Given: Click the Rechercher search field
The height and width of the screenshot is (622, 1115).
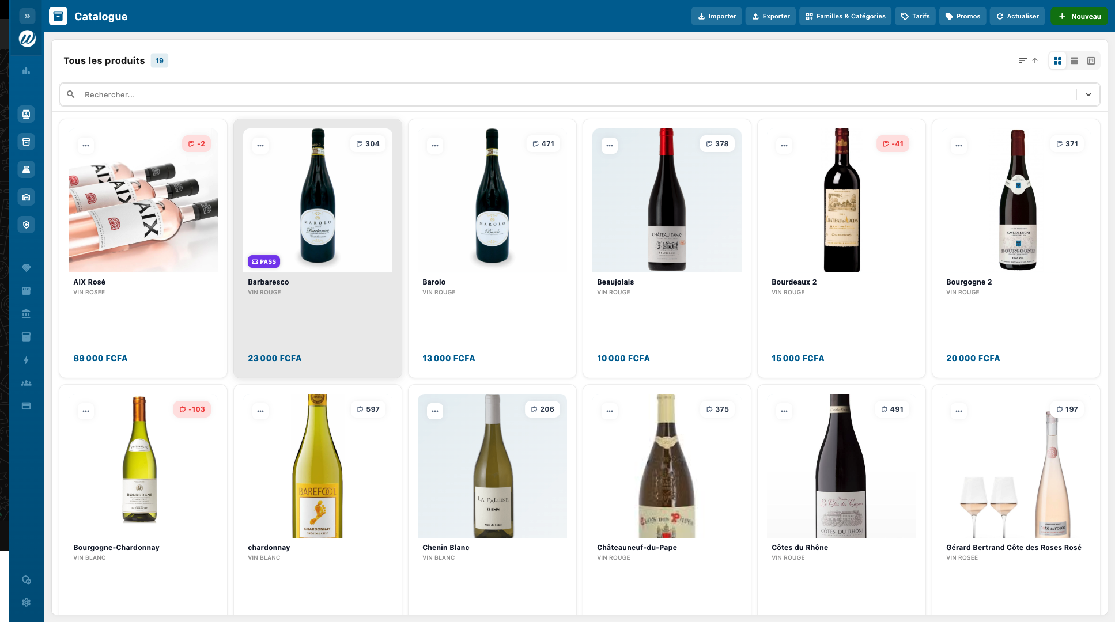Looking at the screenshot, I should click(x=579, y=94).
